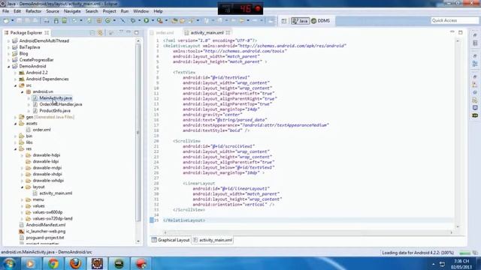Expand the Blog project
The height and width of the screenshot is (270, 481).
[8, 53]
